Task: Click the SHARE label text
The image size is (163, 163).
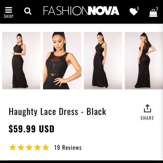Action: (147, 118)
